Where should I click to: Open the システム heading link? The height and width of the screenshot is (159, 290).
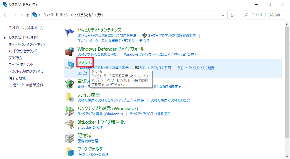click(x=85, y=62)
